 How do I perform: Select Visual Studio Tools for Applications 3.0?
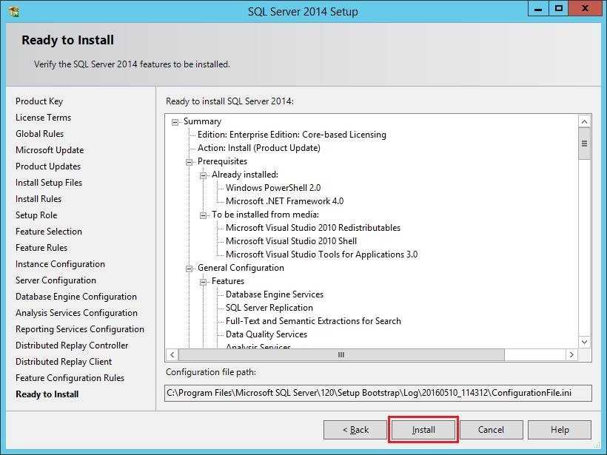coord(321,255)
